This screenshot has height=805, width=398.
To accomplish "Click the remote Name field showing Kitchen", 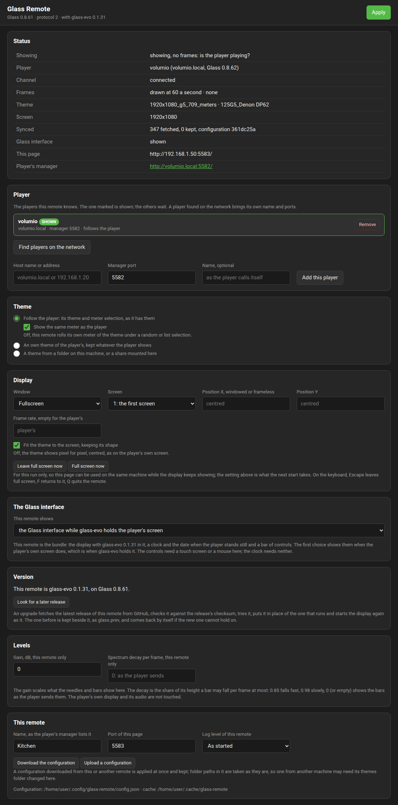I will click(x=57, y=746).
